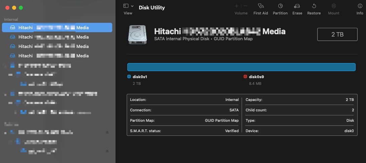Click the Partition Map: label
Screen dimensions: 366x163
pos(143,120)
